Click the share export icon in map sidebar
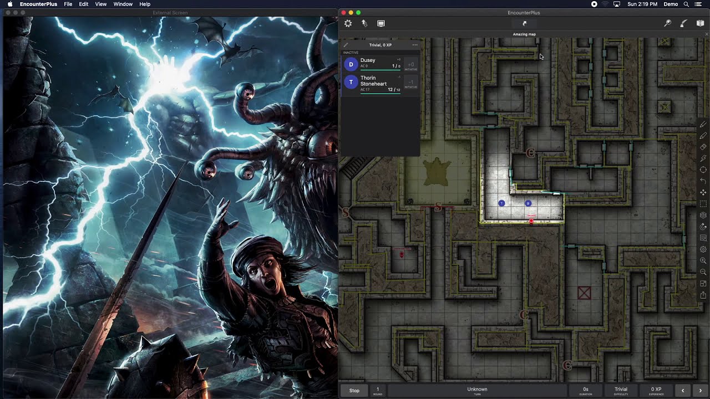Viewport: 710px width, 399px height. (703, 295)
